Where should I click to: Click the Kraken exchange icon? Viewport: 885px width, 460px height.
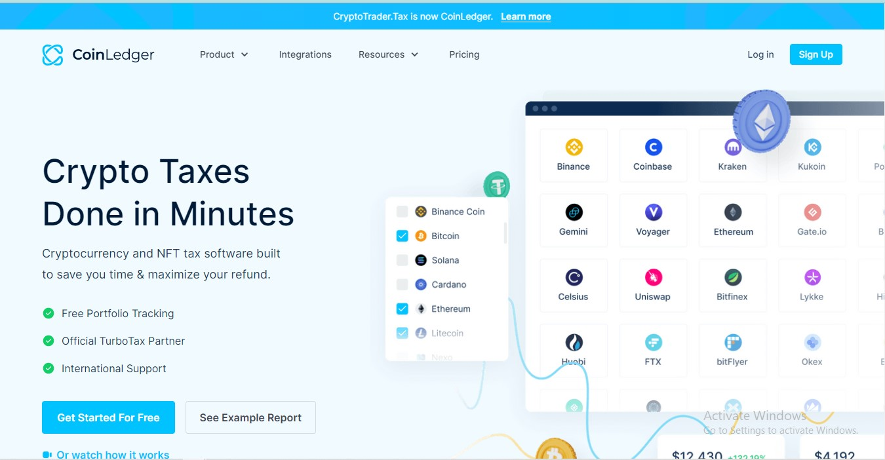coord(732,147)
